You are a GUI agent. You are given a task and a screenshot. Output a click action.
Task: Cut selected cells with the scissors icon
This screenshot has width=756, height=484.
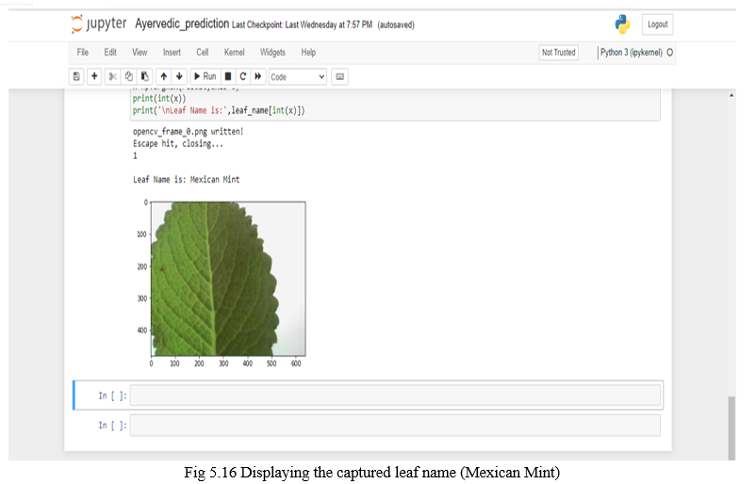(x=113, y=76)
